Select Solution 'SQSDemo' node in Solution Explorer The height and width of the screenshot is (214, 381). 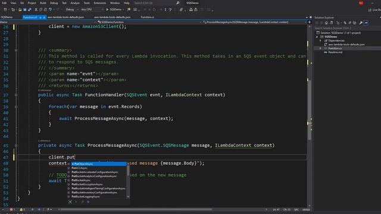point(339,33)
